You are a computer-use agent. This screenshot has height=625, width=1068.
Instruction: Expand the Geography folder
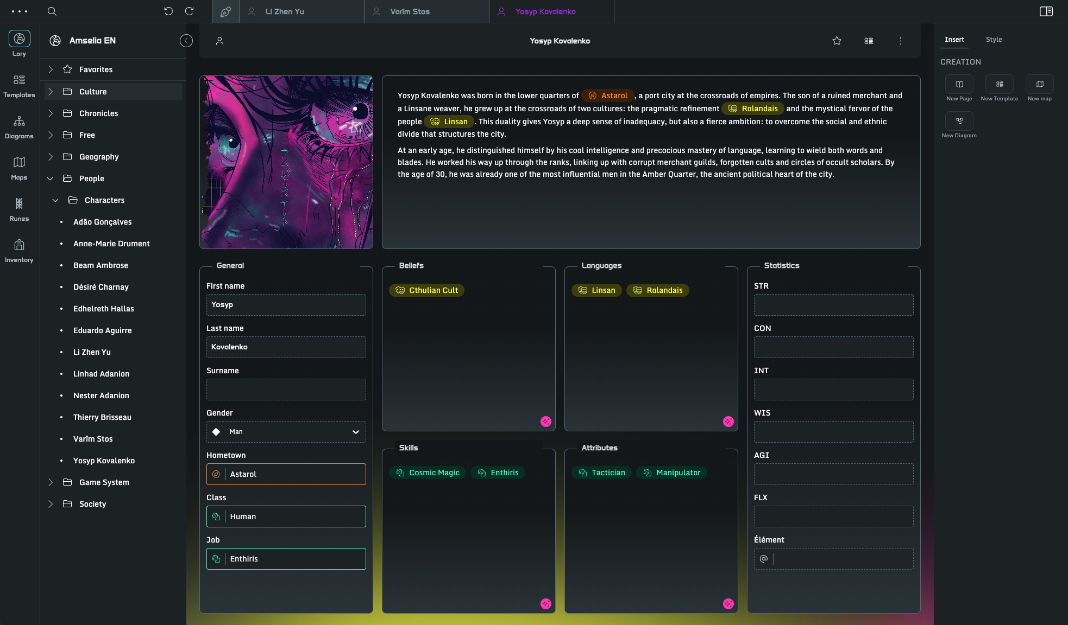tap(51, 157)
